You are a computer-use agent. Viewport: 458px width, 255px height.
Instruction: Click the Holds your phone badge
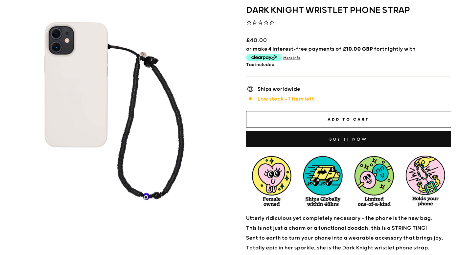425,181
